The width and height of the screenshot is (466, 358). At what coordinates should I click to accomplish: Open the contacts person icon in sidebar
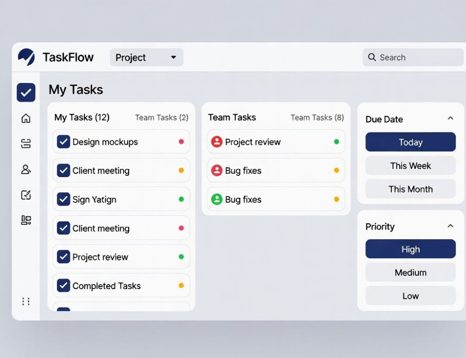click(26, 170)
